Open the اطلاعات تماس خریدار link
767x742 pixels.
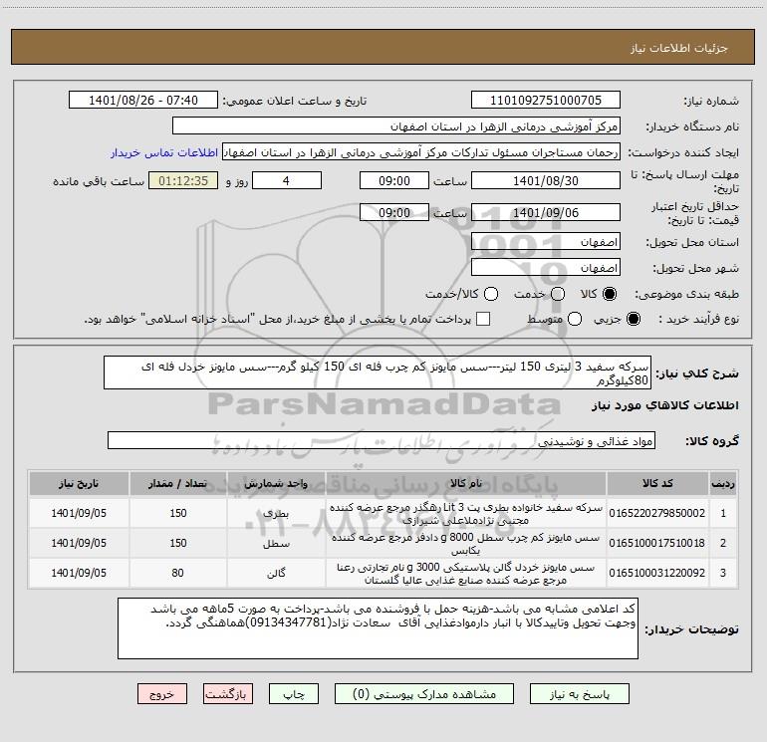point(164,152)
